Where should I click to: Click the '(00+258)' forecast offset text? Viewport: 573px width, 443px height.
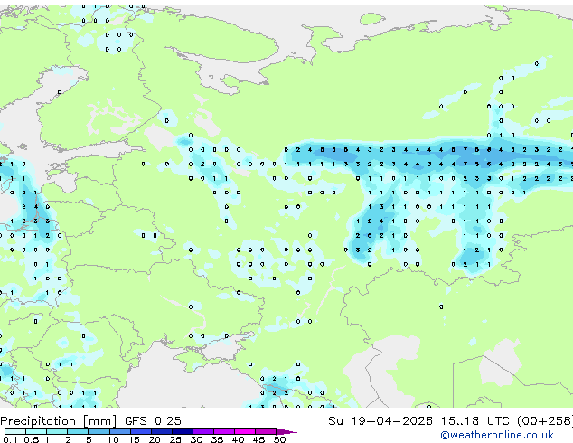[x=544, y=421]
